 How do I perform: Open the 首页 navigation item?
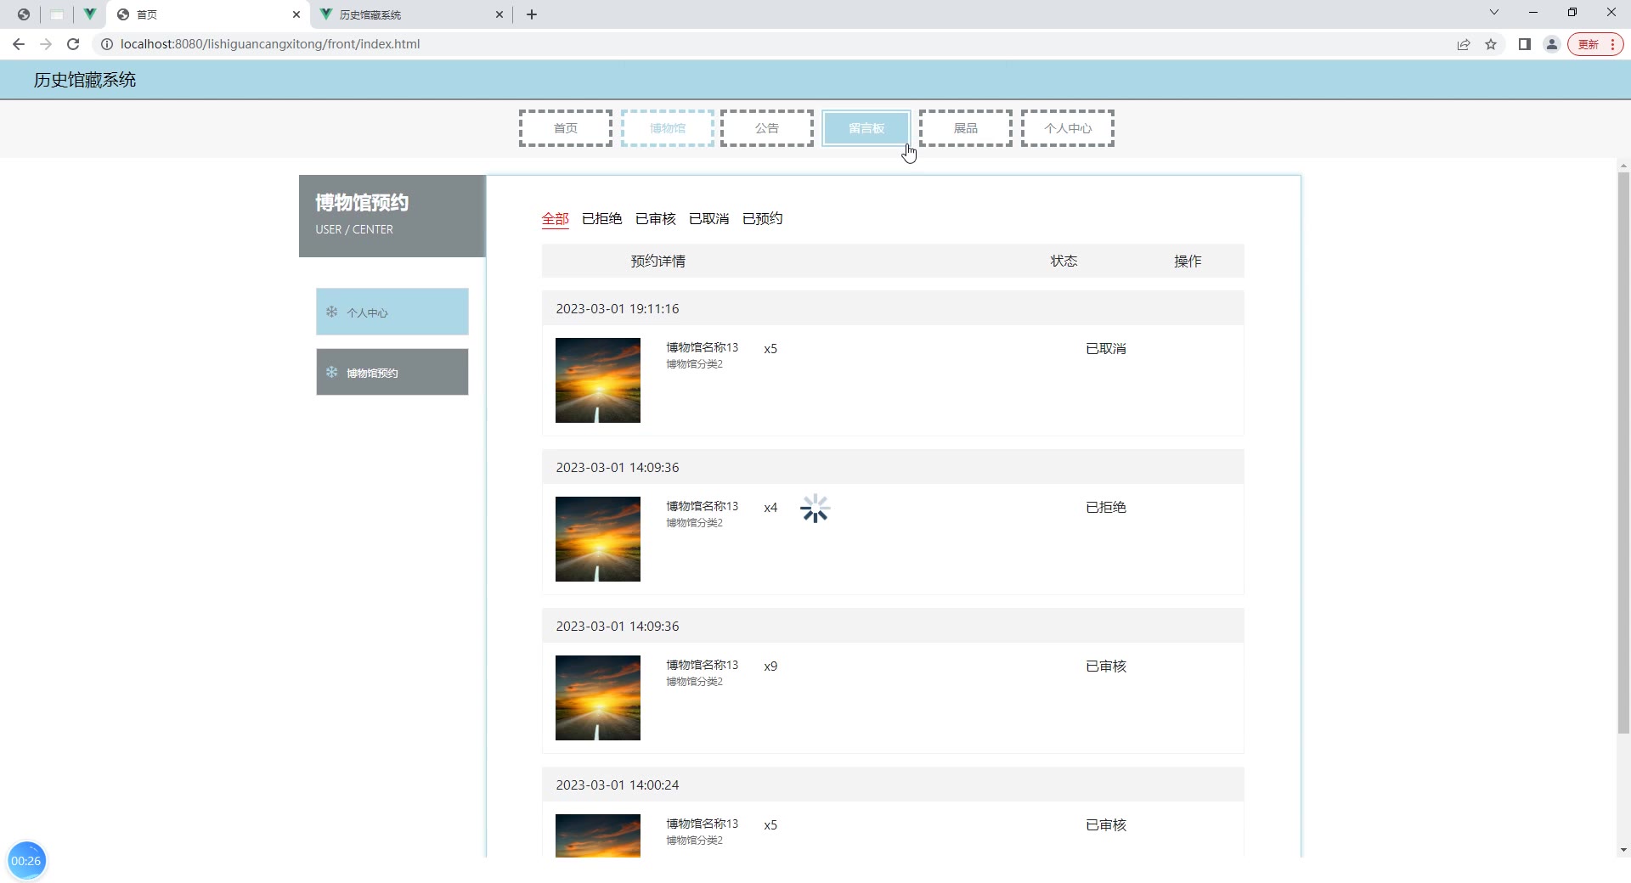point(566,128)
